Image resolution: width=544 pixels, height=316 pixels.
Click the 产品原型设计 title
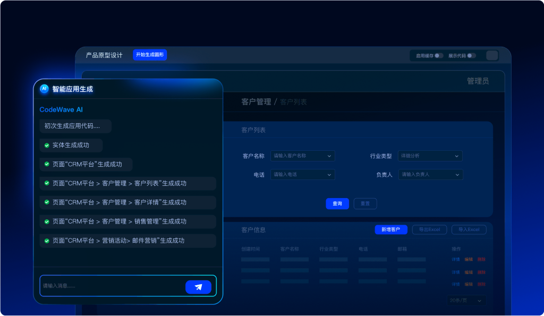104,55
